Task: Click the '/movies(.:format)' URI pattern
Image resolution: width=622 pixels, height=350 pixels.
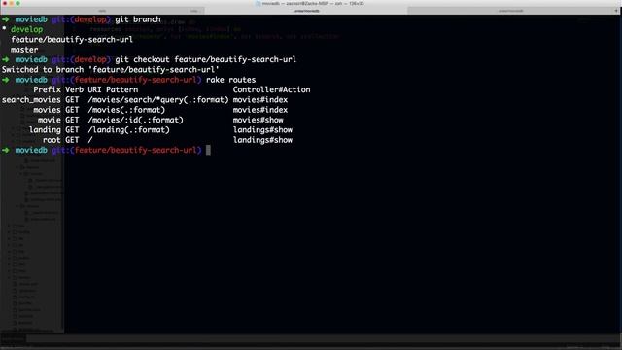Action: 126,110
